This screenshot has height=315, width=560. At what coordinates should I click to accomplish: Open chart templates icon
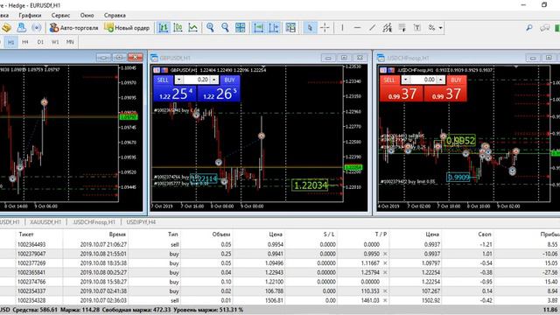point(290,28)
